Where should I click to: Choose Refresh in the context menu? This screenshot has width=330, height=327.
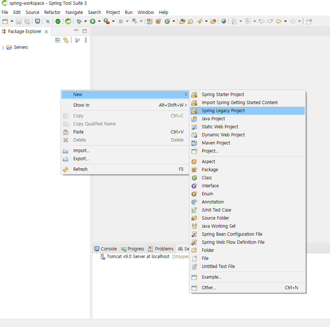[125, 169]
